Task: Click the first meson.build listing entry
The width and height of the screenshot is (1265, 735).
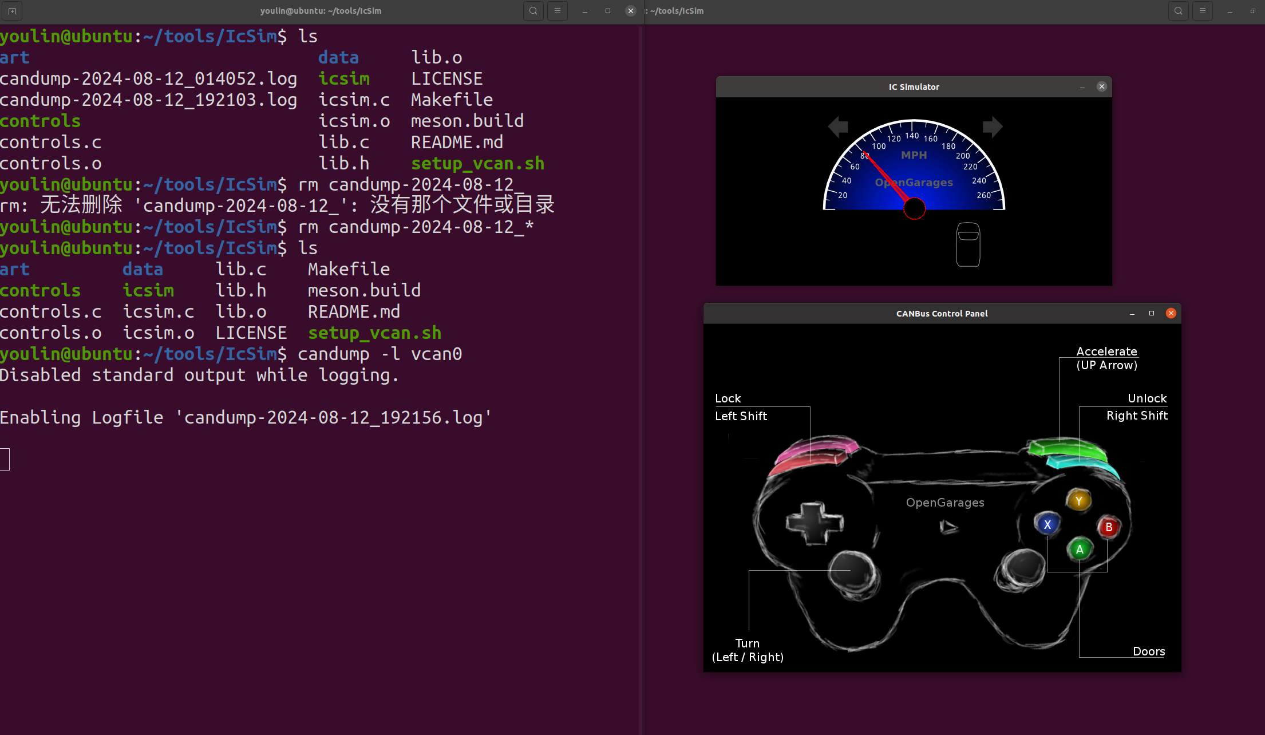Action: tap(467, 121)
